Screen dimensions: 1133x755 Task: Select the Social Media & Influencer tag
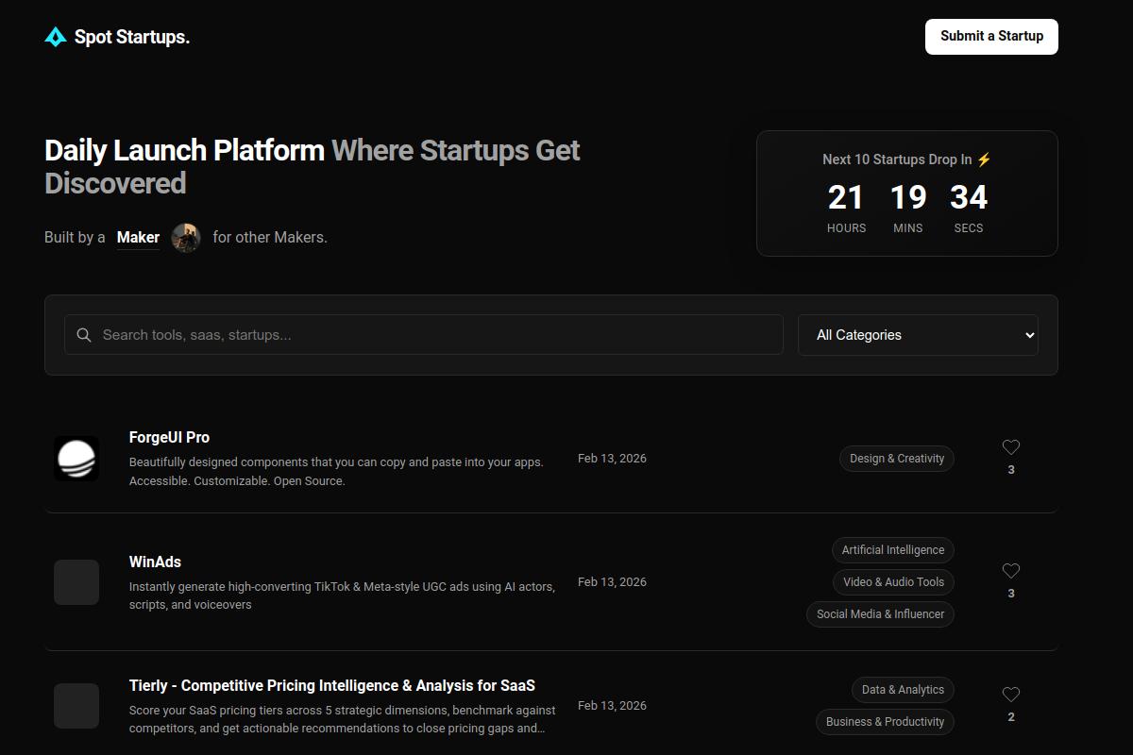click(880, 613)
